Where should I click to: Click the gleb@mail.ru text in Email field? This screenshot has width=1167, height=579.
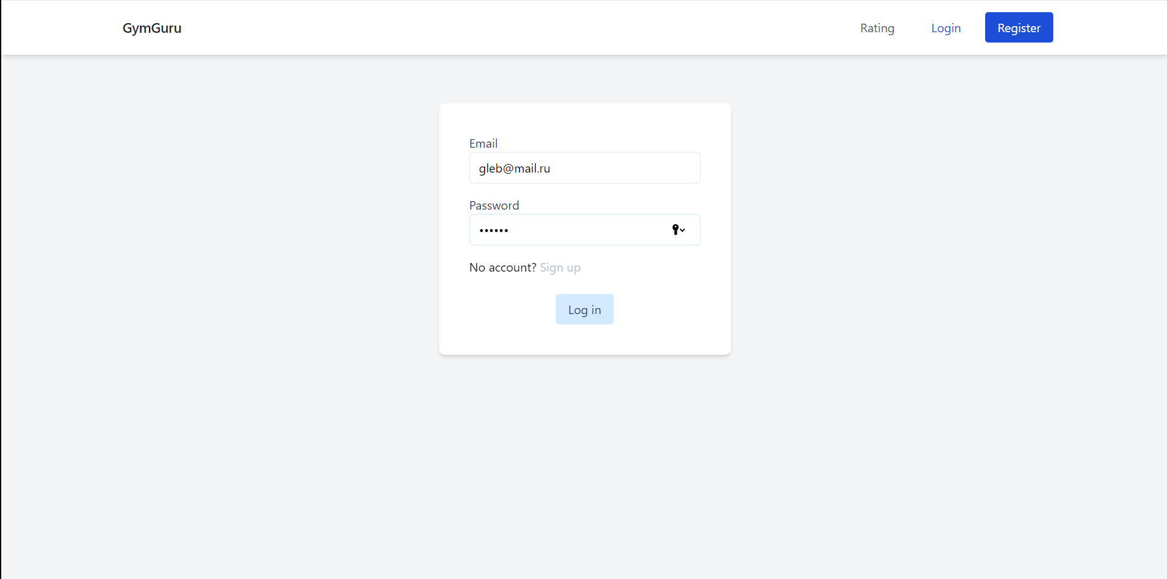514,168
